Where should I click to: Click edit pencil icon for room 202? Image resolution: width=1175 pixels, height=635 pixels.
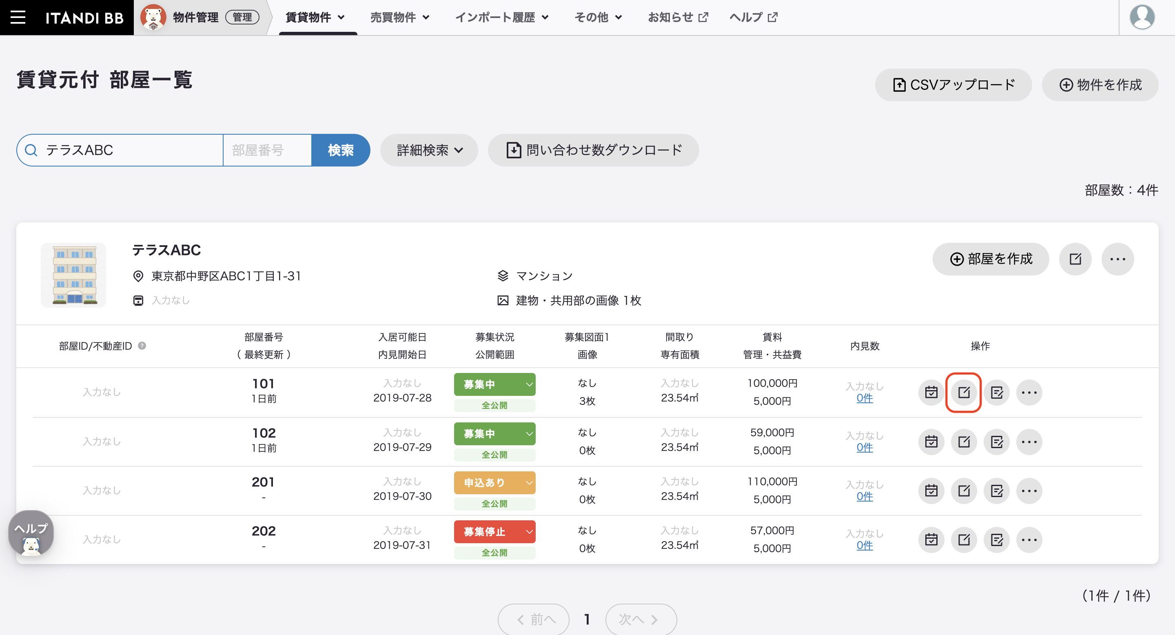click(x=964, y=540)
